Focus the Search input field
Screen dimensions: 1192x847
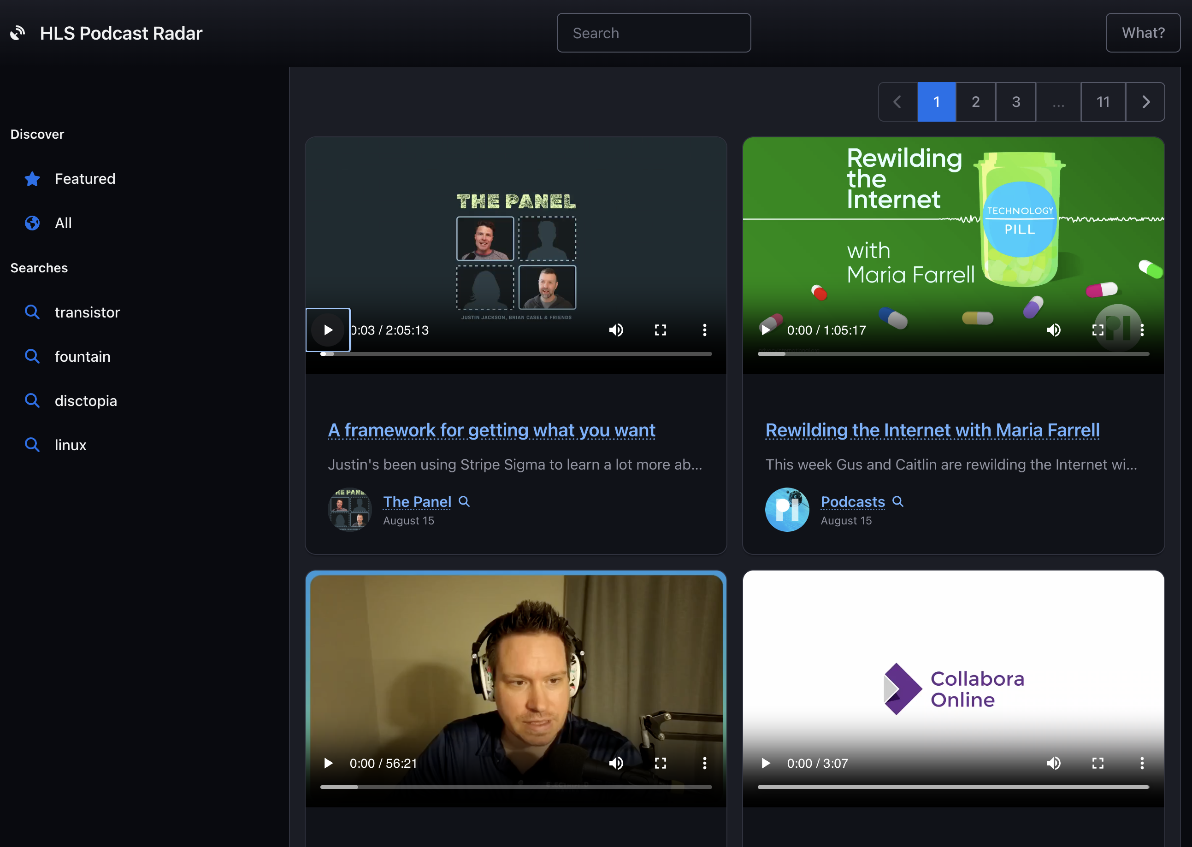coord(654,33)
